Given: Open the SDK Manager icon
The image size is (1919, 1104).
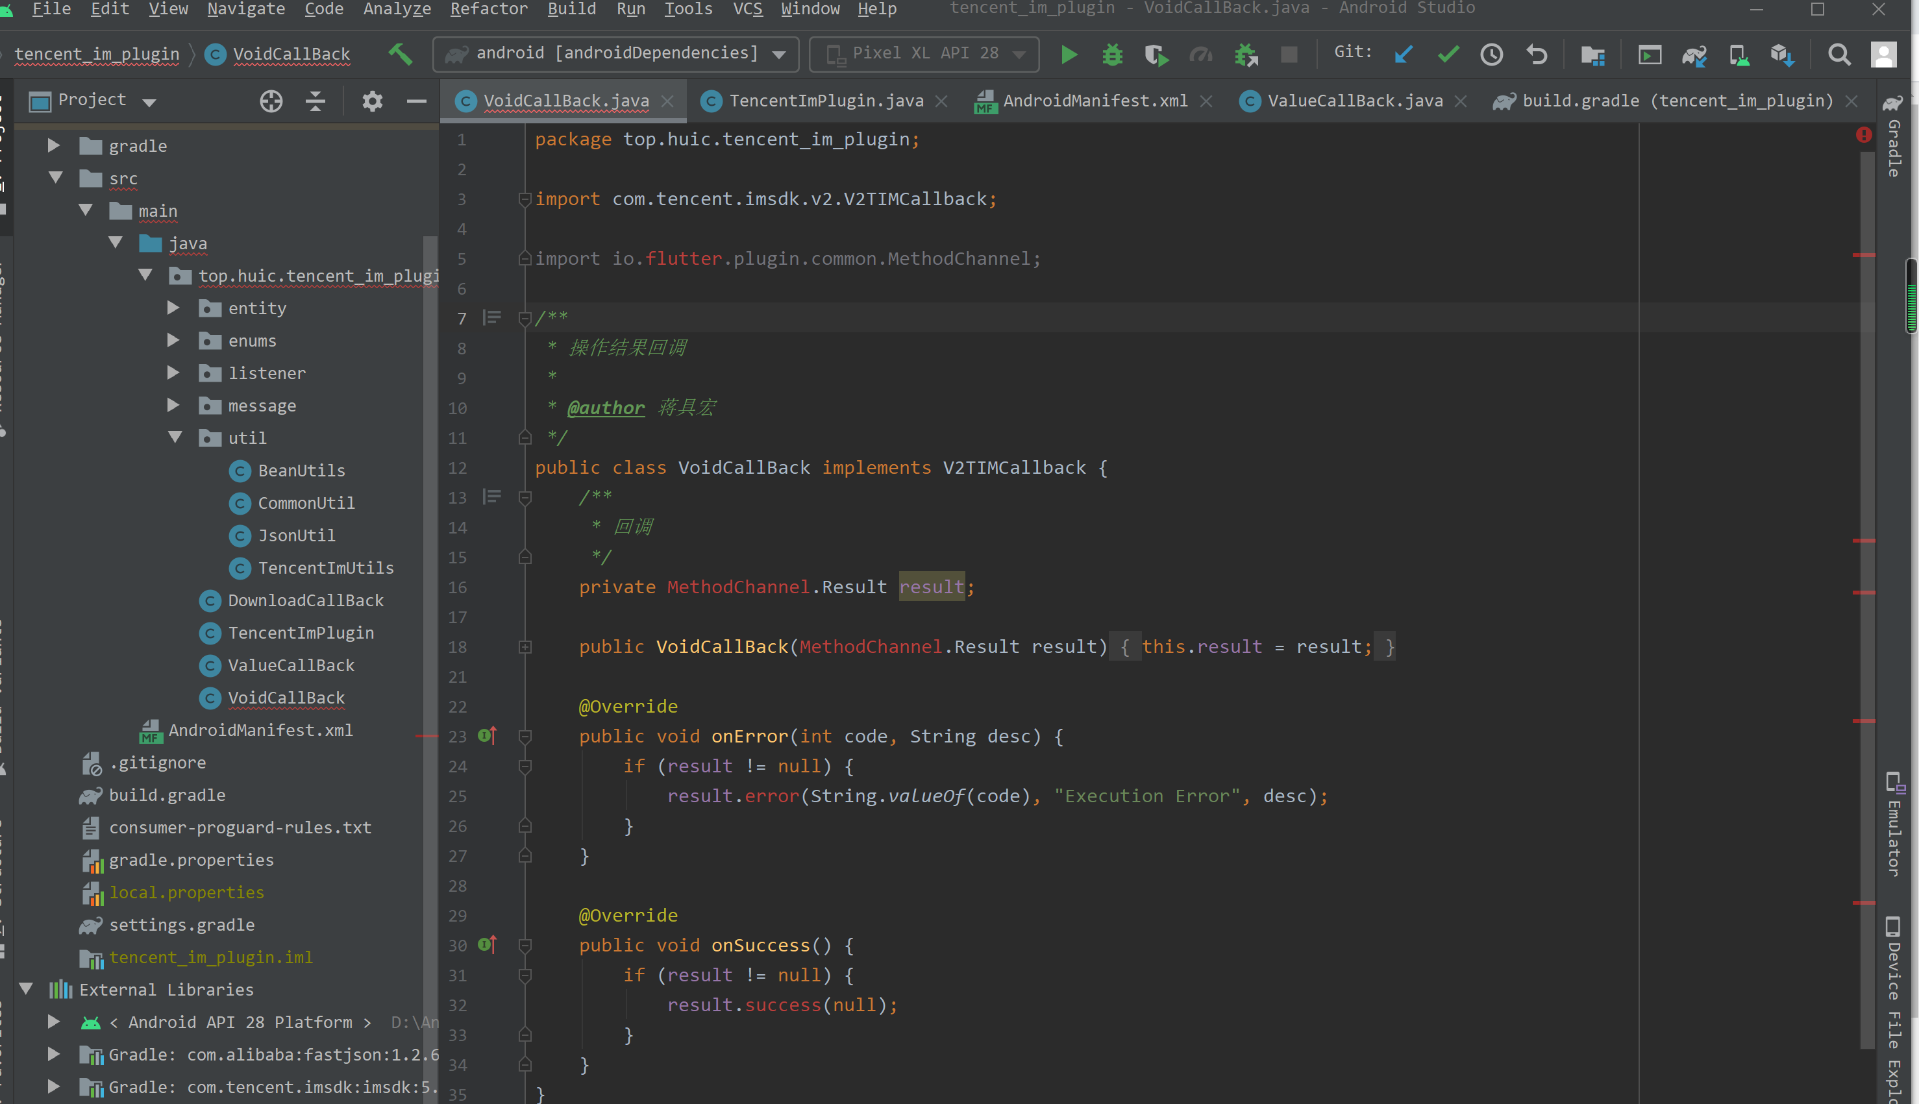Looking at the screenshot, I should tap(1782, 54).
